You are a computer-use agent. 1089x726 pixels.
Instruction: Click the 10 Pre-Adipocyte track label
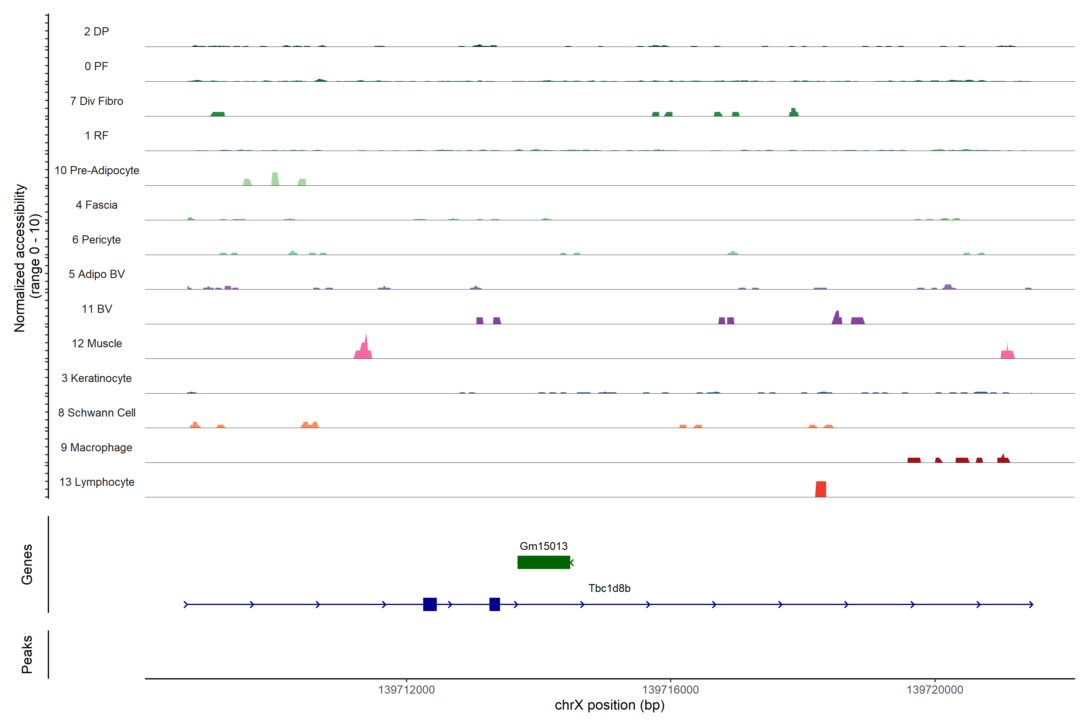click(x=97, y=170)
